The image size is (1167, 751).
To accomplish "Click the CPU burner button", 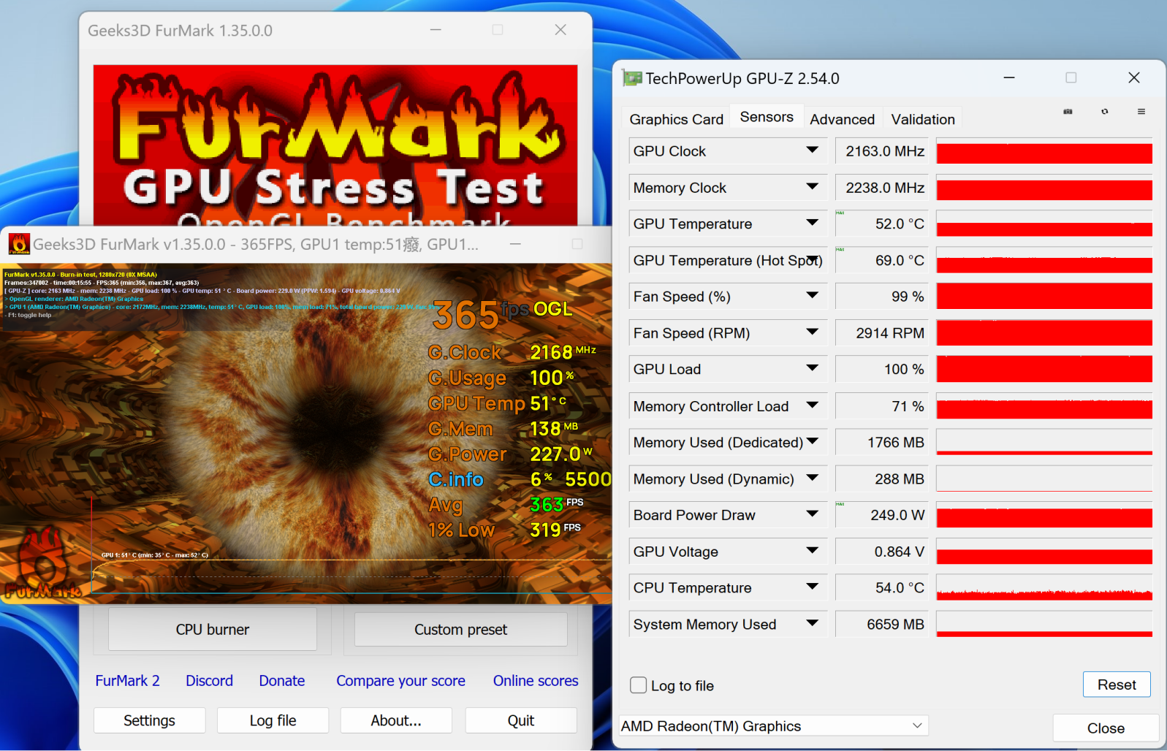I will [x=212, y=630].
